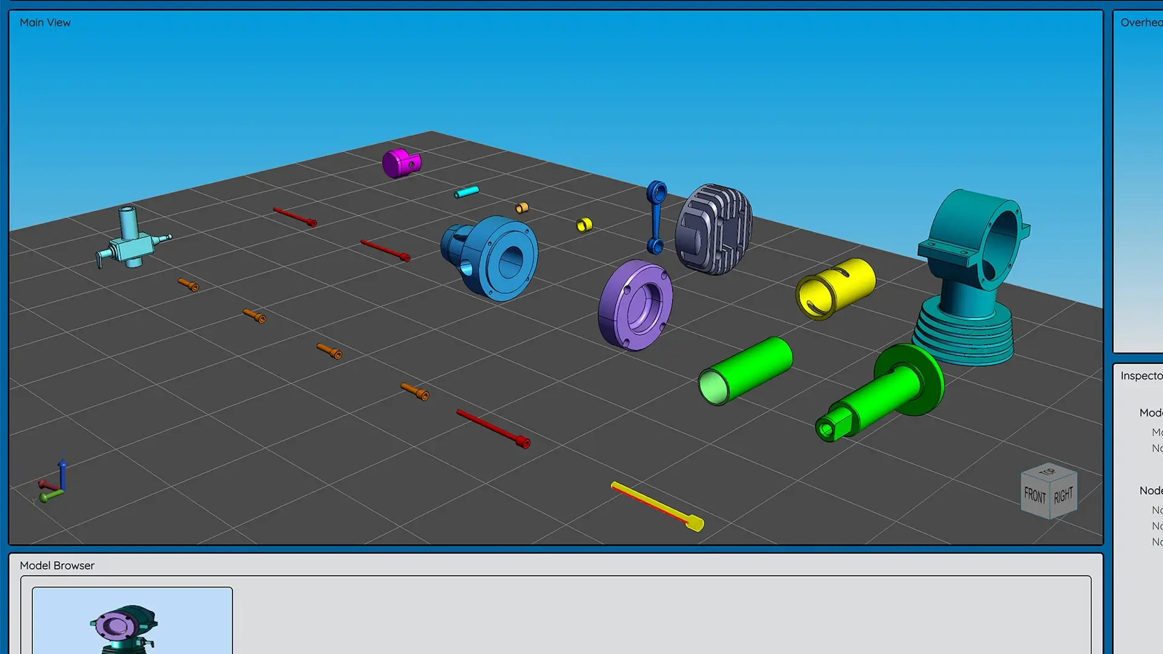
Task: Select the blue crank housing part
Action: [492, 260]
